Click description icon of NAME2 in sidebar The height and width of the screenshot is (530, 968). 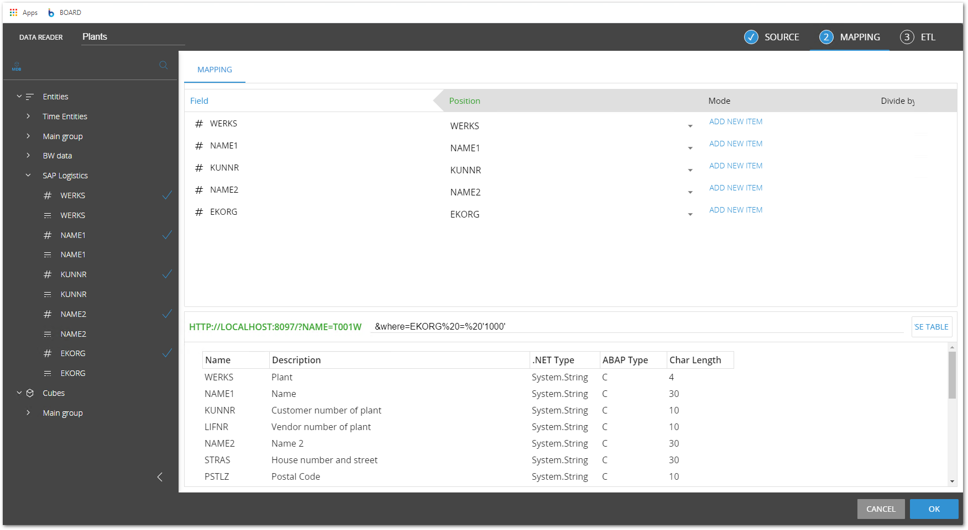[x=48, y=334]
